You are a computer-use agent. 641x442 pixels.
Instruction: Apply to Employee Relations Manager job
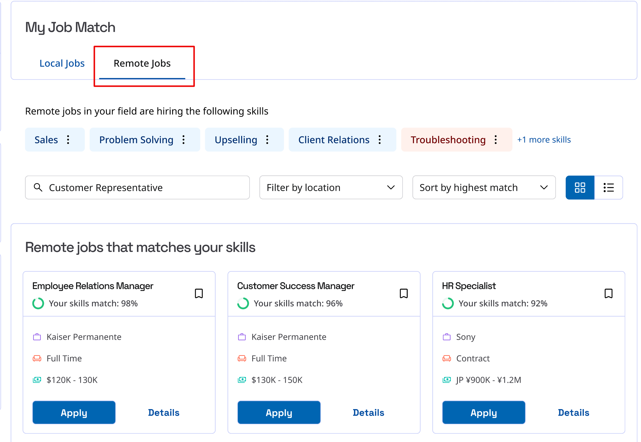coord(74,412)
